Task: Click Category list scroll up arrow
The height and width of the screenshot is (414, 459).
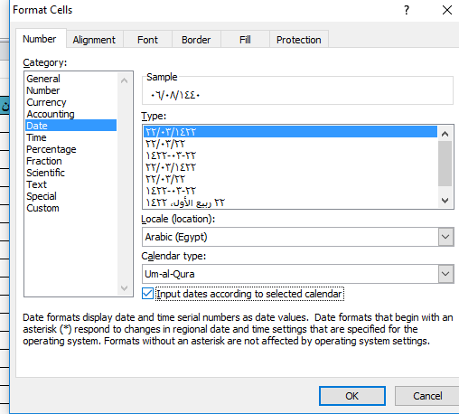Action: coord(124,80)
